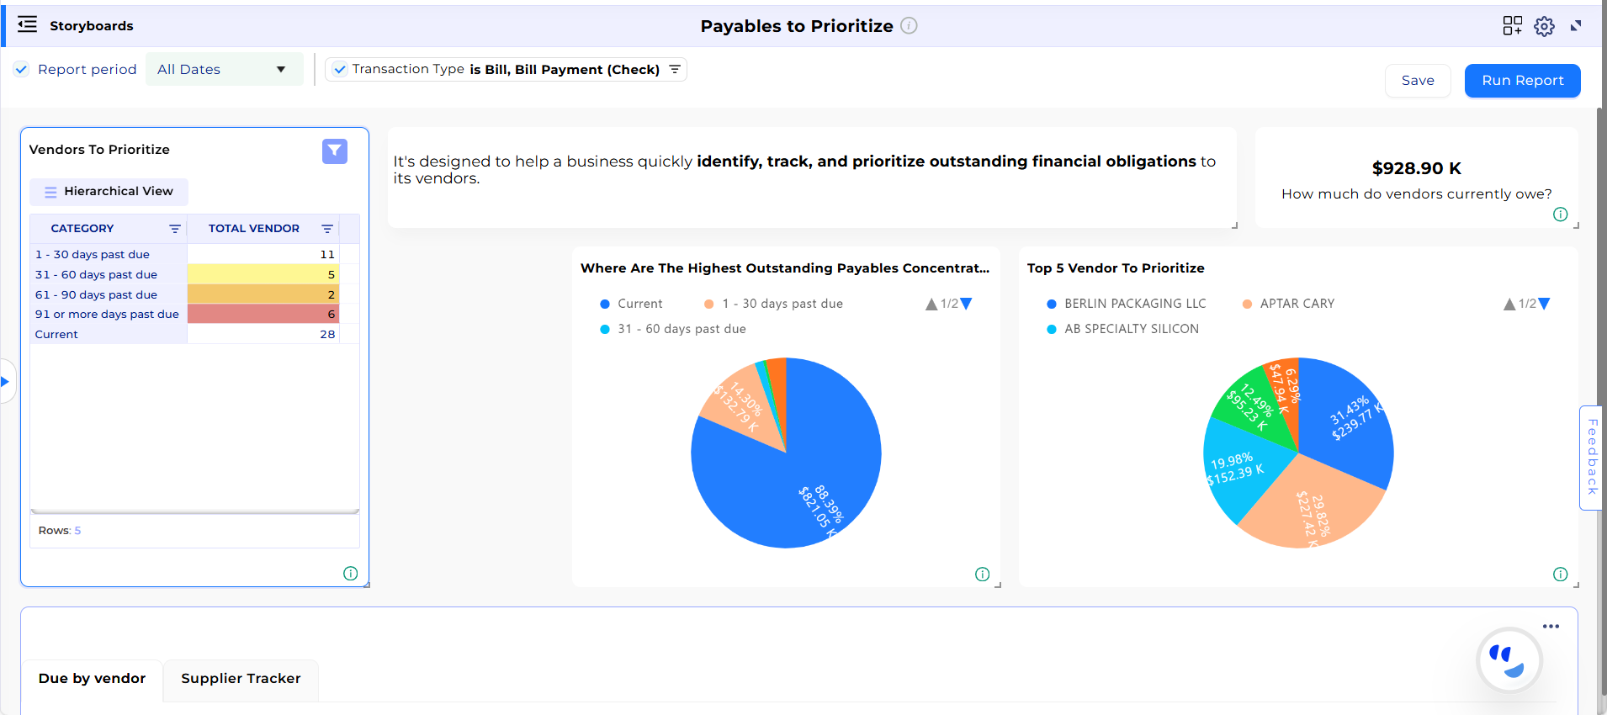The image size is (1607, 715).
Task: Open the chat assistant bubble icon
Action: pos(1509,660)
